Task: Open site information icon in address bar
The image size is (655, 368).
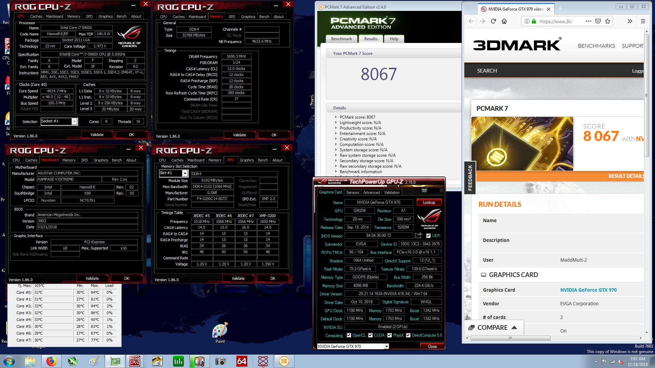Action: (527, 21)
